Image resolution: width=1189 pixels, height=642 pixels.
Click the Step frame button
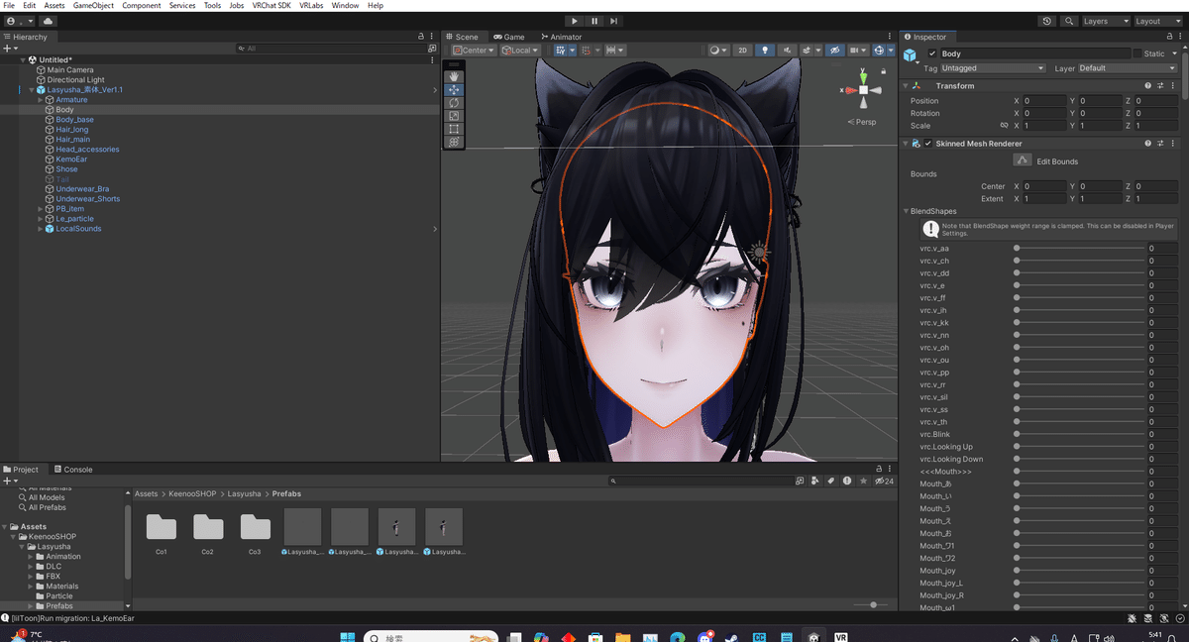(614, 21)
